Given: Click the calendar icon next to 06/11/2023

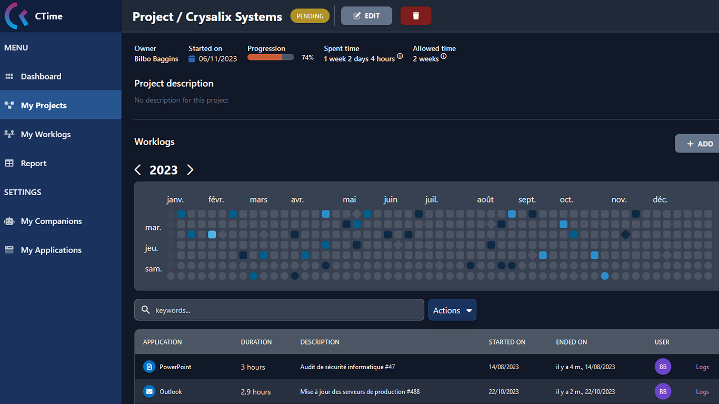Looking at the screenshot, I should point(192,59).
